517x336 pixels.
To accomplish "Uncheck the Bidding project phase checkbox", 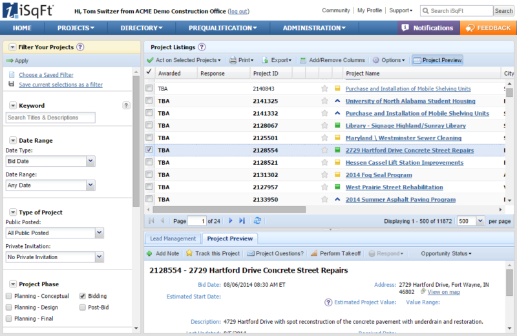I will click(83, 296).
